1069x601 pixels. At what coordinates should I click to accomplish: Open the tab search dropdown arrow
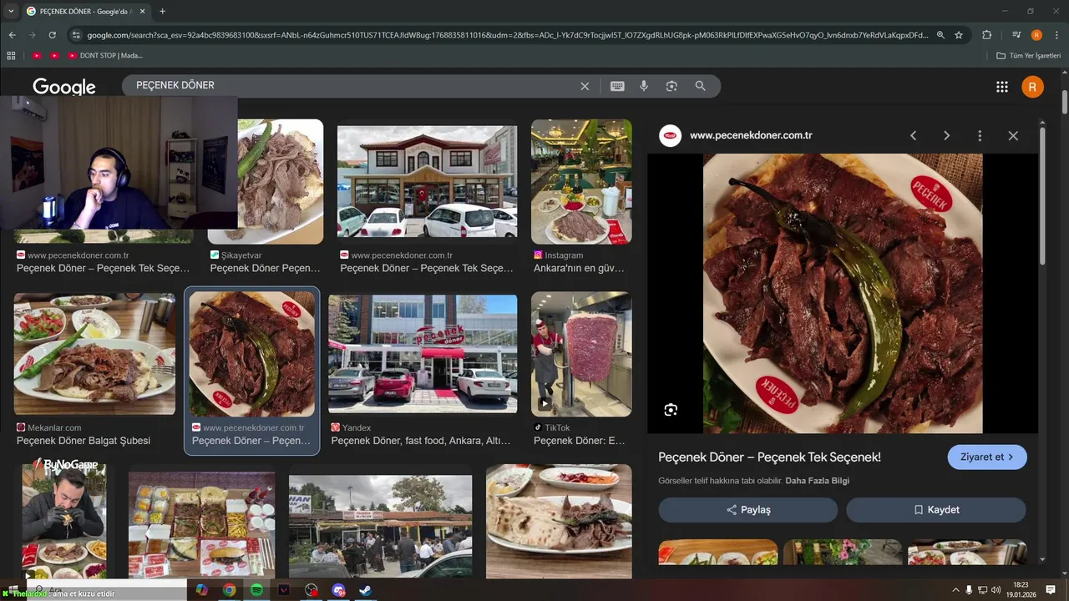click(11, 11)
